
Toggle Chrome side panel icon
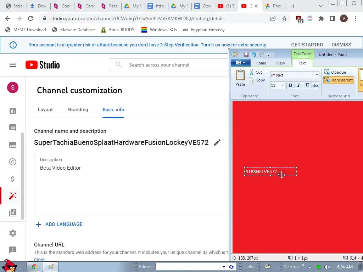333,18
